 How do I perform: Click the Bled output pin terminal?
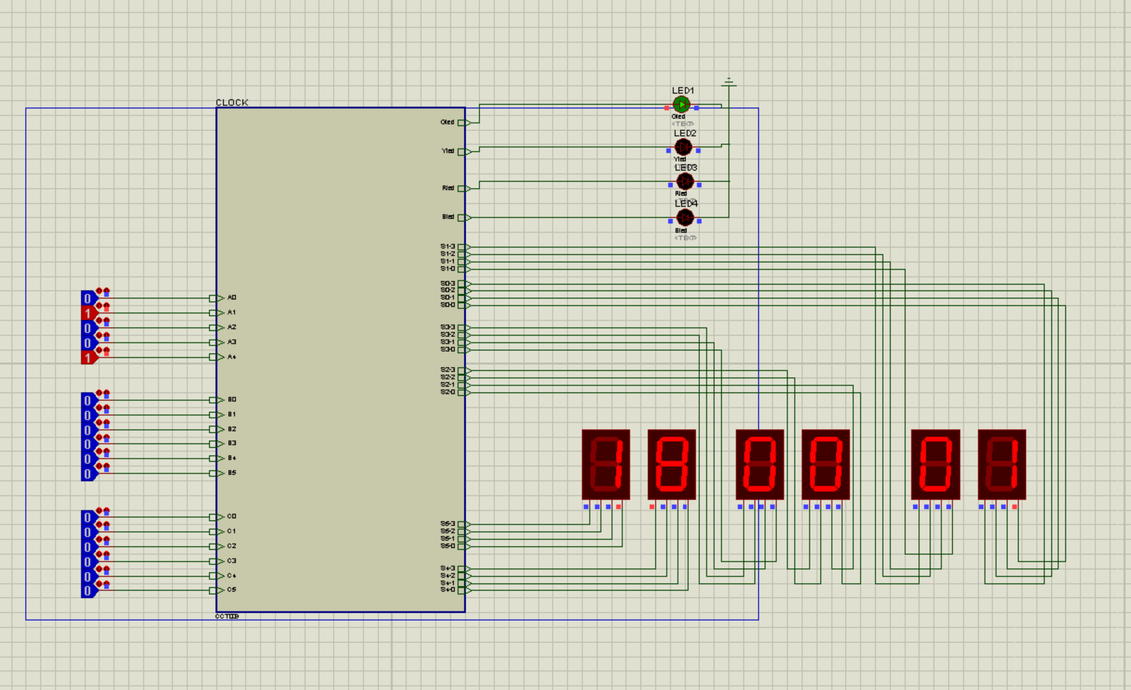464,218
